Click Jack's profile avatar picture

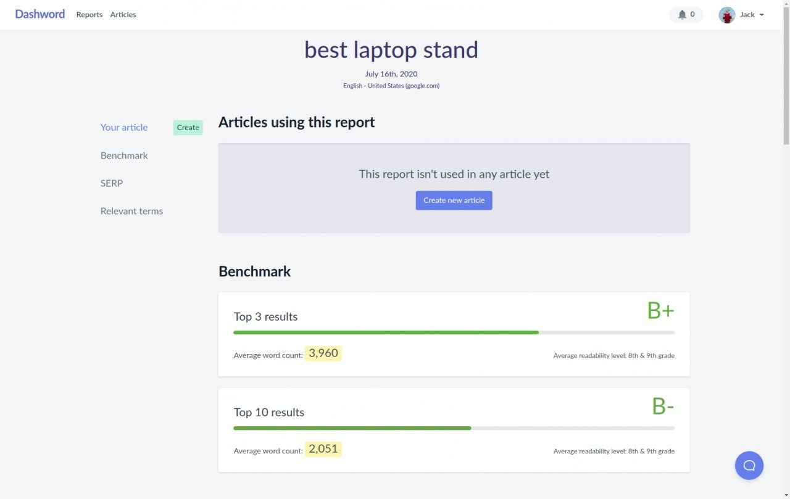pos(727,15)
